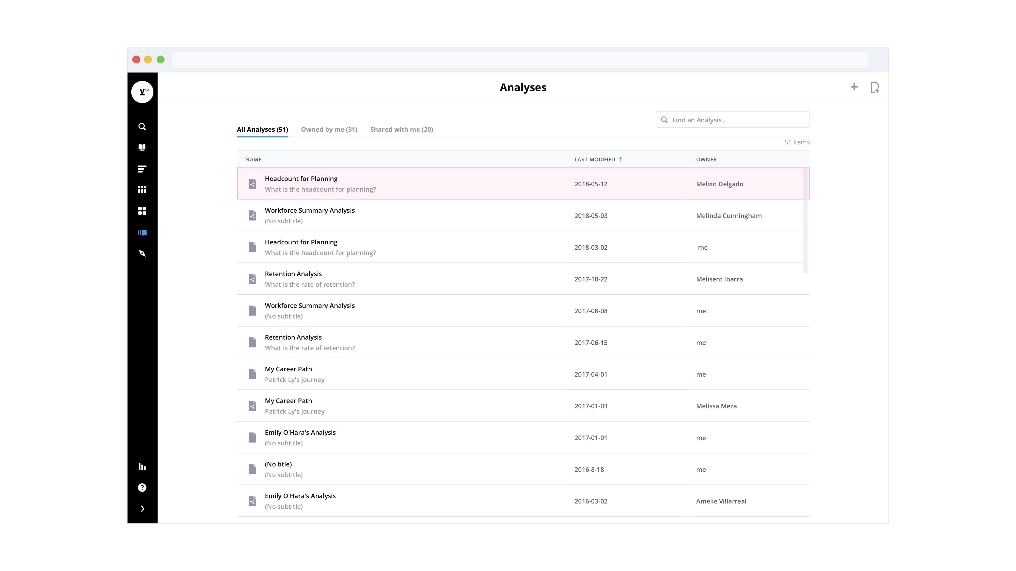Viewport: 1016px width, 571px height.
Task: Click owner name Amelie Villarreal
Action: click(721, 501)
